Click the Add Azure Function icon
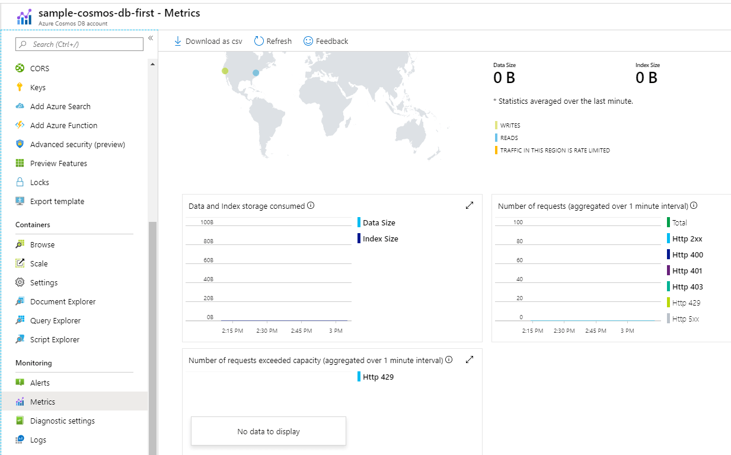This screenshot has width=731, height=455. point(20,125)
